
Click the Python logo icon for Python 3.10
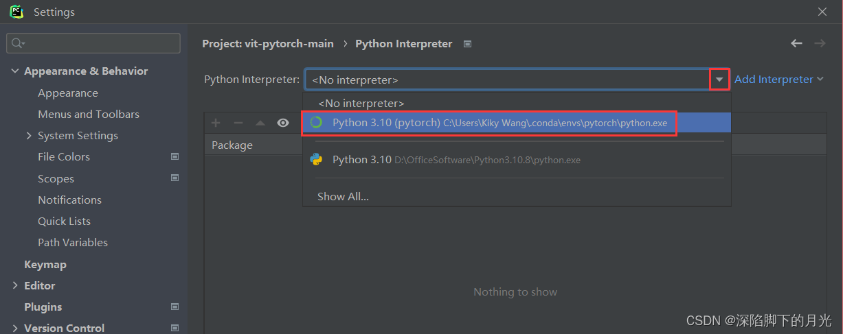tap(316, 160)
